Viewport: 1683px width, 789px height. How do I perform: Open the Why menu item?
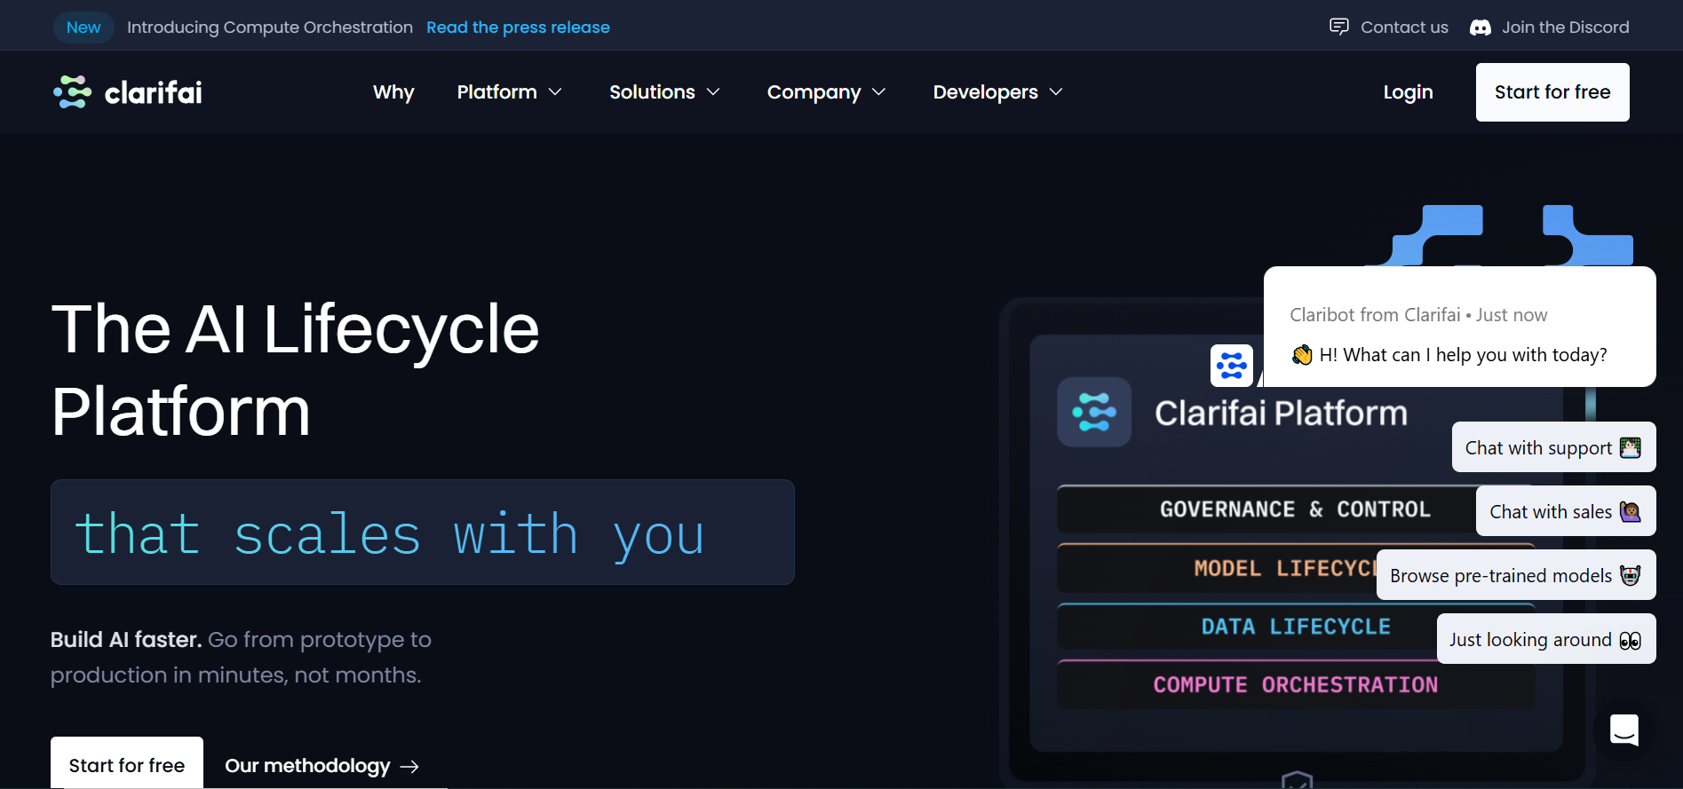[393, 92]
